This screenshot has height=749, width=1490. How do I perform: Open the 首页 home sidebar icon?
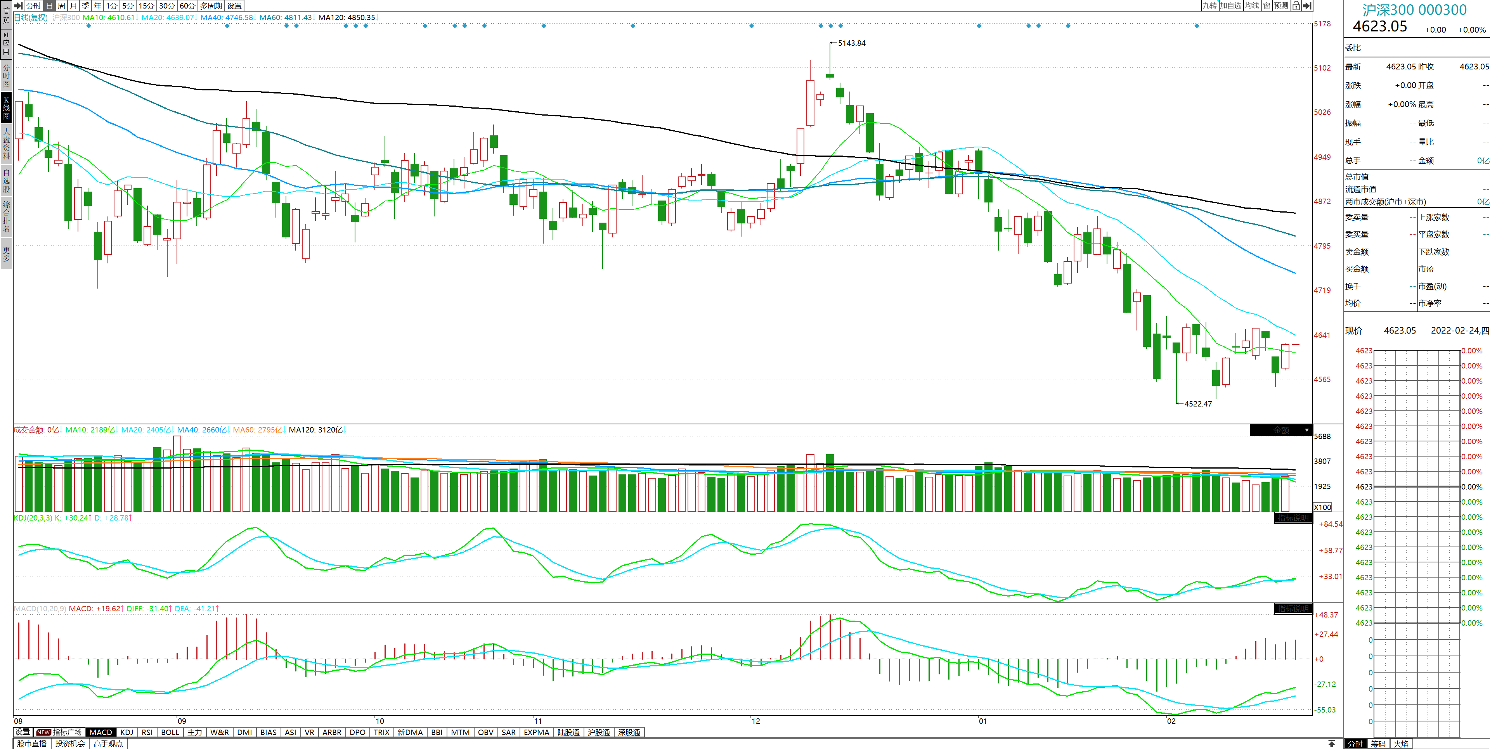point(6,15)
